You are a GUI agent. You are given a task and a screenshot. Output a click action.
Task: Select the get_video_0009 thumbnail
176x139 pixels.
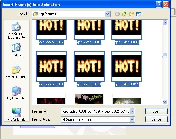pyautogui.click(x=51, y=66)
